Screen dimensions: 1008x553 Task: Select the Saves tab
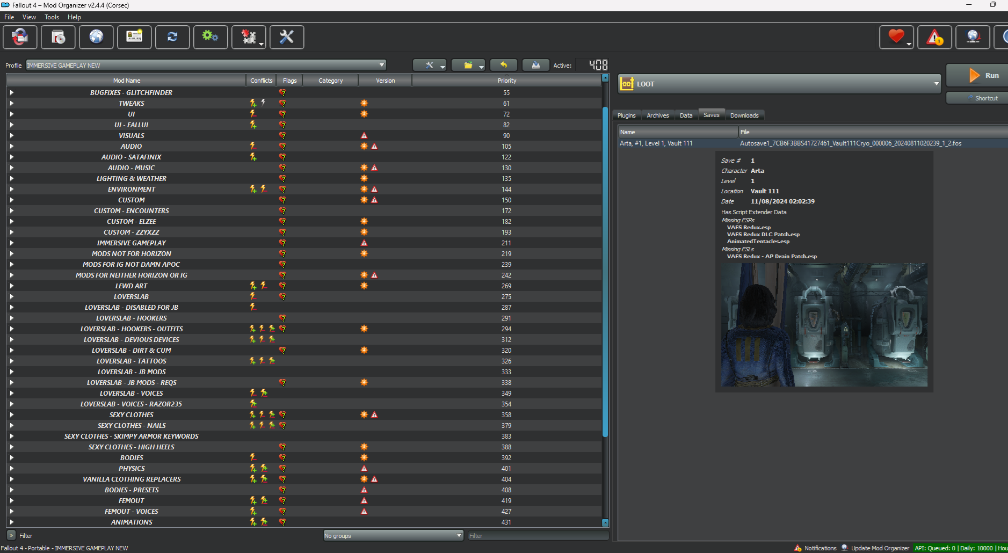(711, 115)
